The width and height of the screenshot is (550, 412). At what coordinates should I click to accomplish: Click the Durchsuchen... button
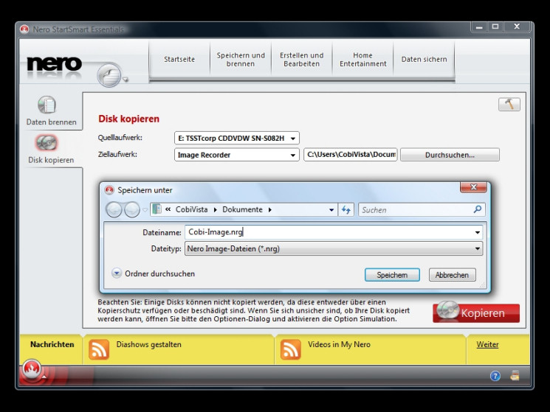(450, 155)
